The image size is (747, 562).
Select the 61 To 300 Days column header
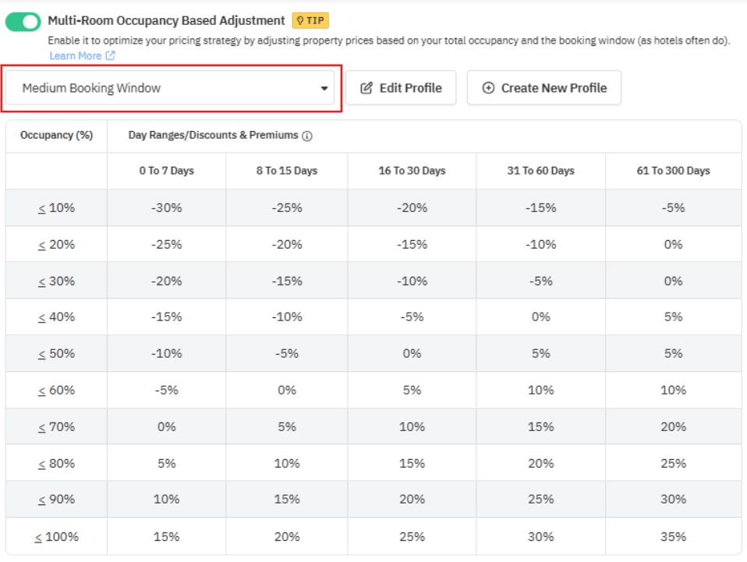coord(673,171)
